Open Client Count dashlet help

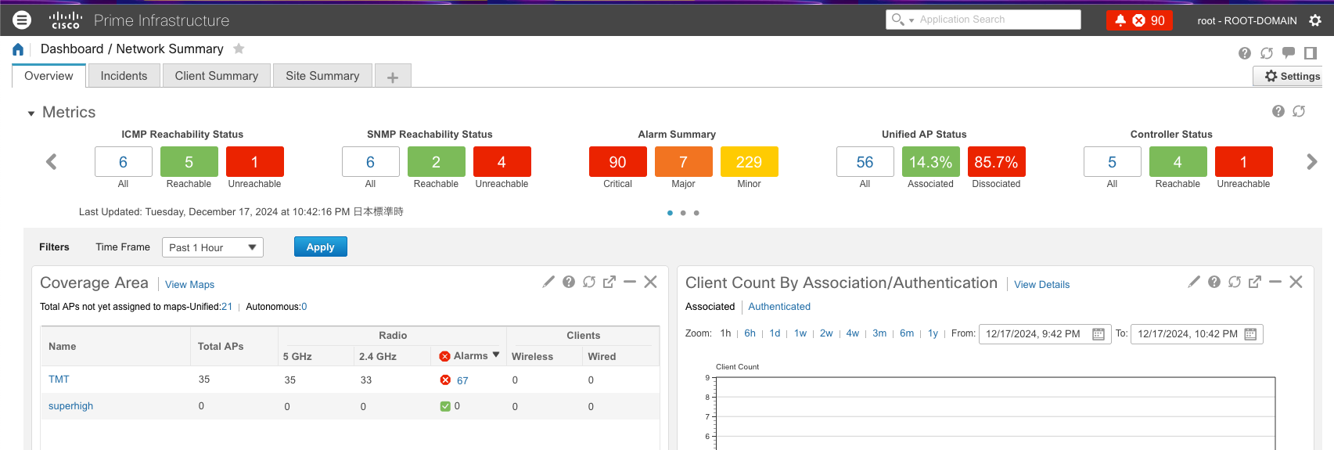tap(1214, 282)
